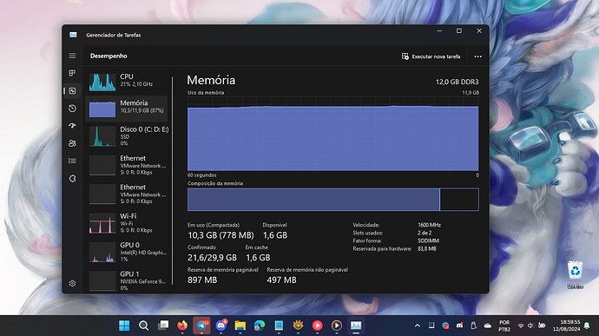Select the Performance page icon in sidebar
This screenshot has width=599, height=336.
72,90
